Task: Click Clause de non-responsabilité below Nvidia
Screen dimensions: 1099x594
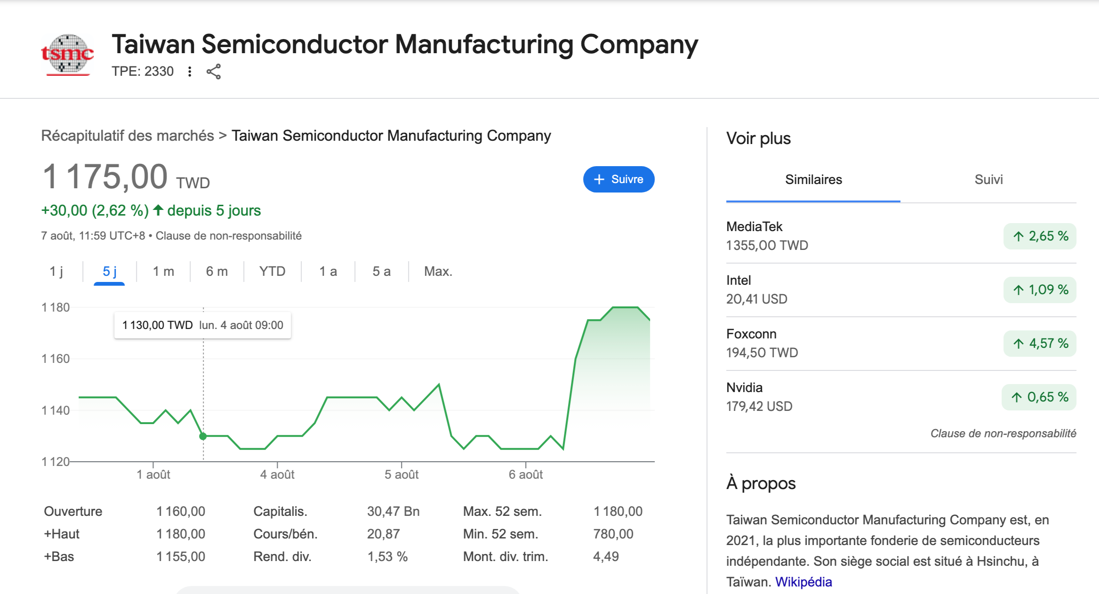Action: [1003, 433]
